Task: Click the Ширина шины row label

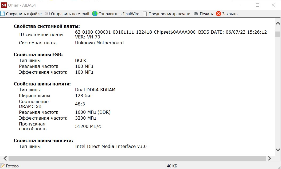Action: click(x=34, y=96)
